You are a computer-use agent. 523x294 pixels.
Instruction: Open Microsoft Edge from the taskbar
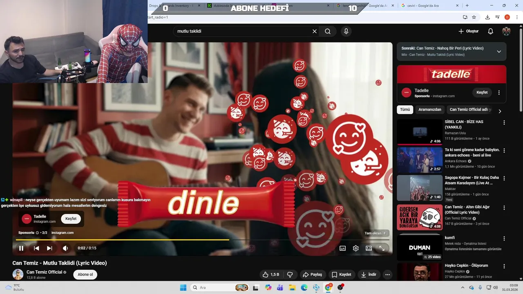pyautogui.click(x=304, y=287)
